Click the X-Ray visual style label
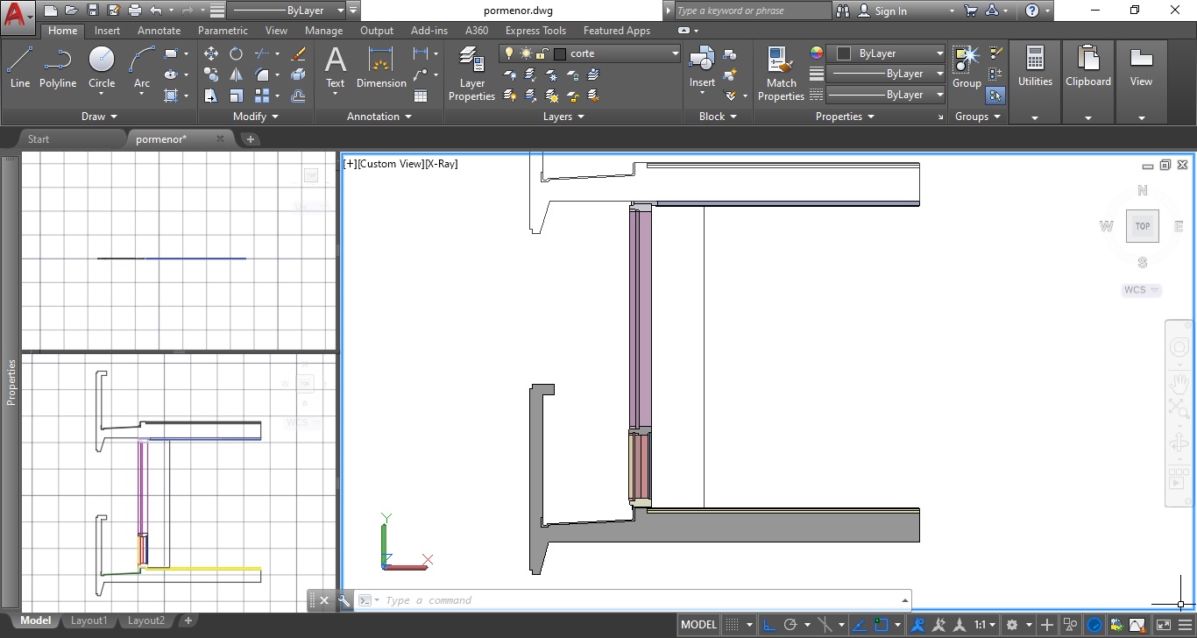1197x638 pixels. tap(441, 164)
